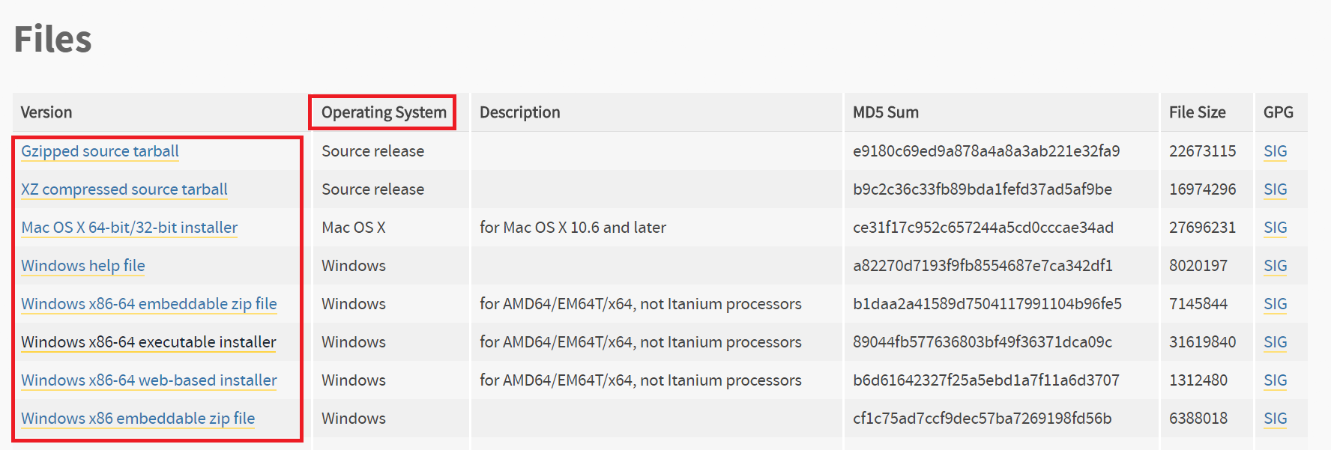Image resolution: width=1331 pixels, height=450 pixels.
Task: Open SIG link for Windows help file
Action: tap(1275, 266)
